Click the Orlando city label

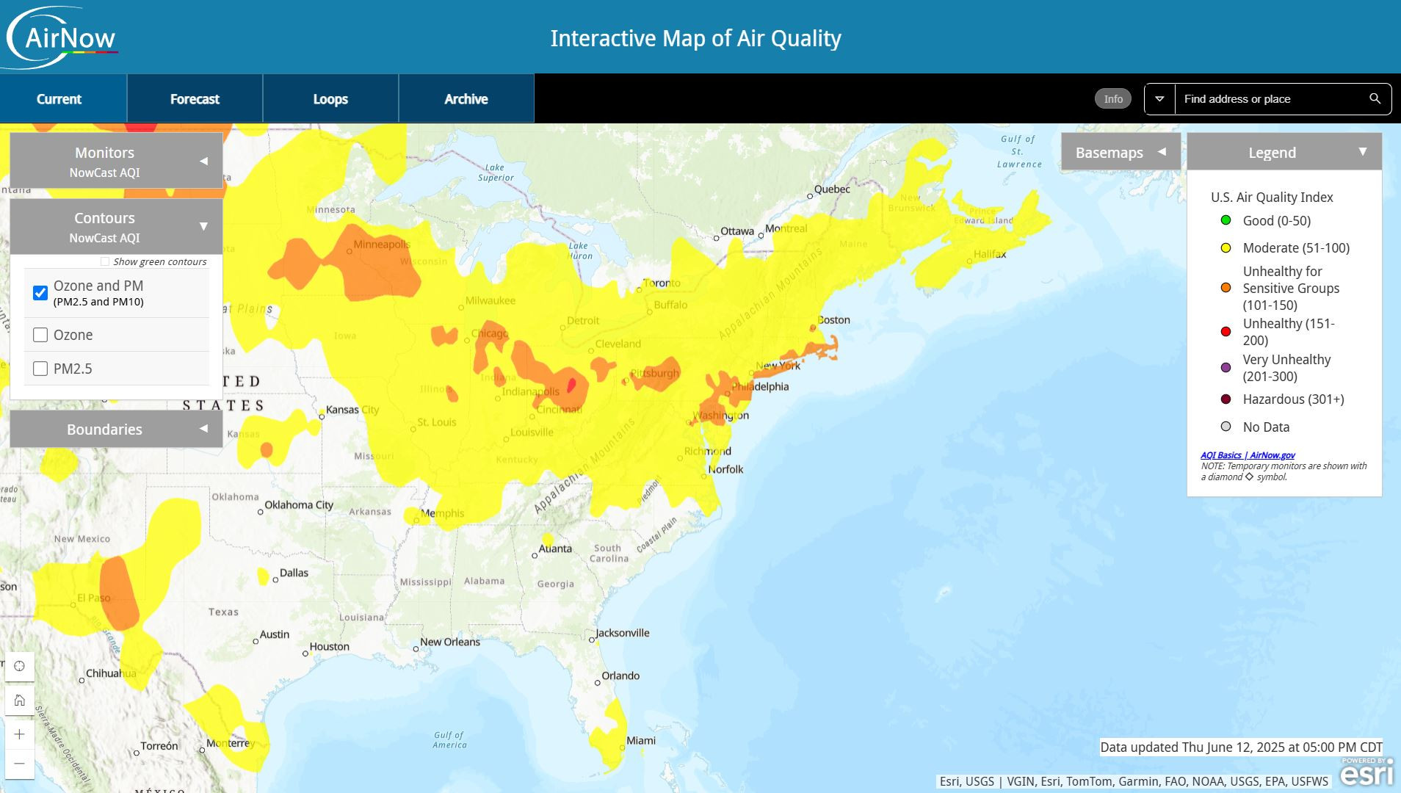click(x=620, y=676)
